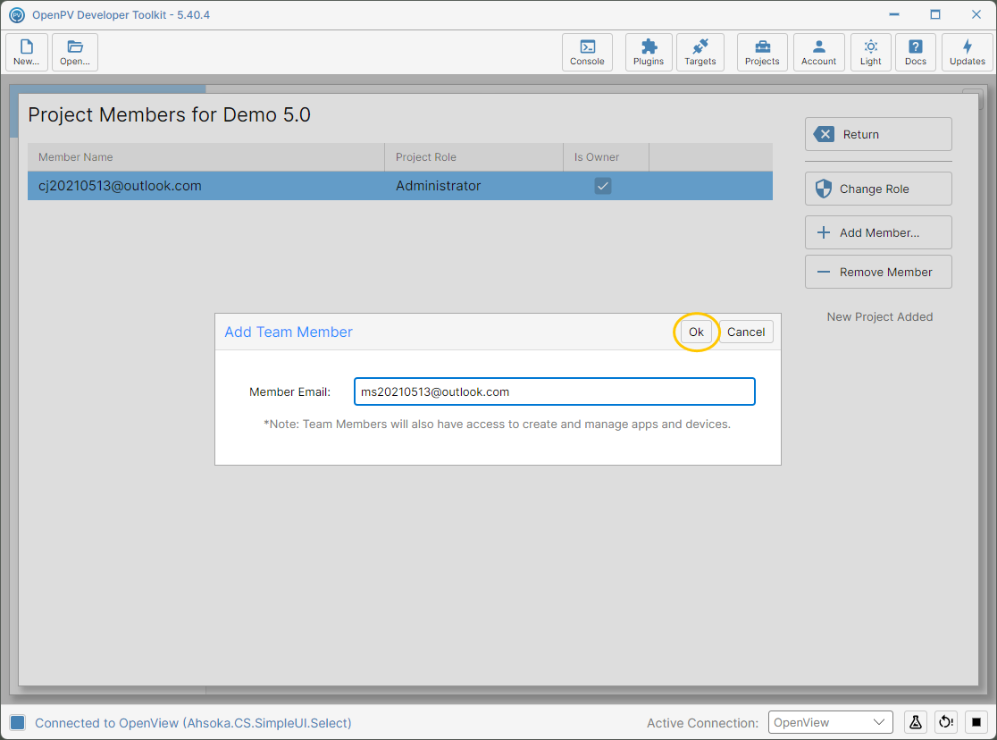Click the Return button

click(878, 134)
